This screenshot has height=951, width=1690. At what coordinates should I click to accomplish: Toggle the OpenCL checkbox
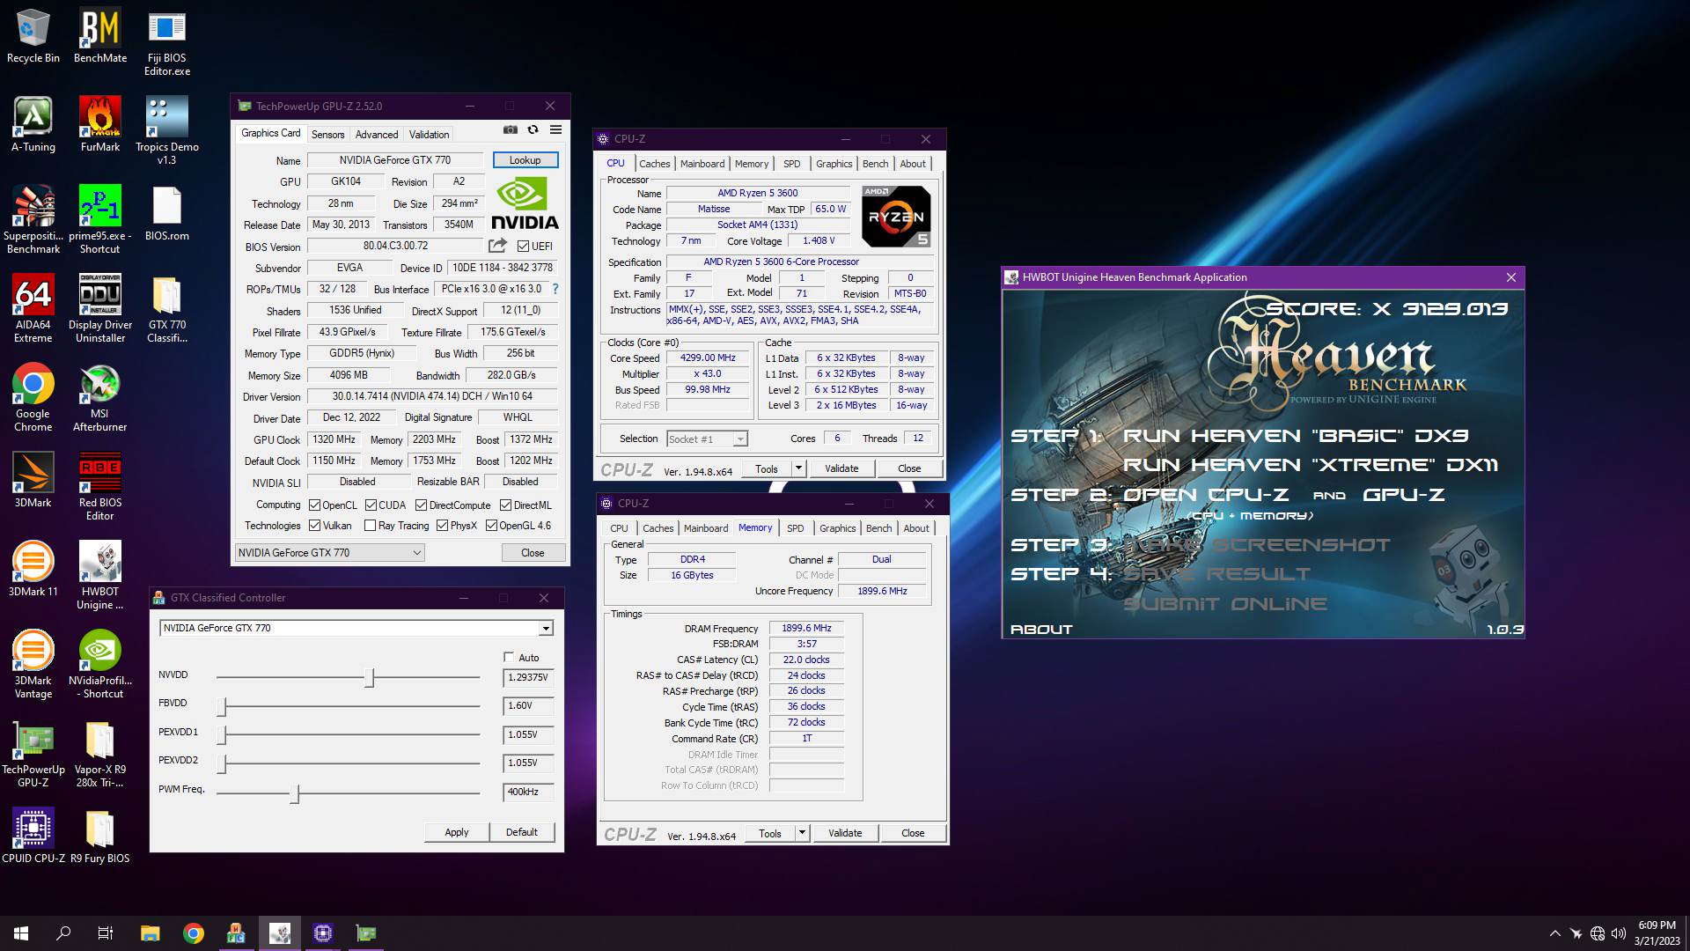pos(314,505)
